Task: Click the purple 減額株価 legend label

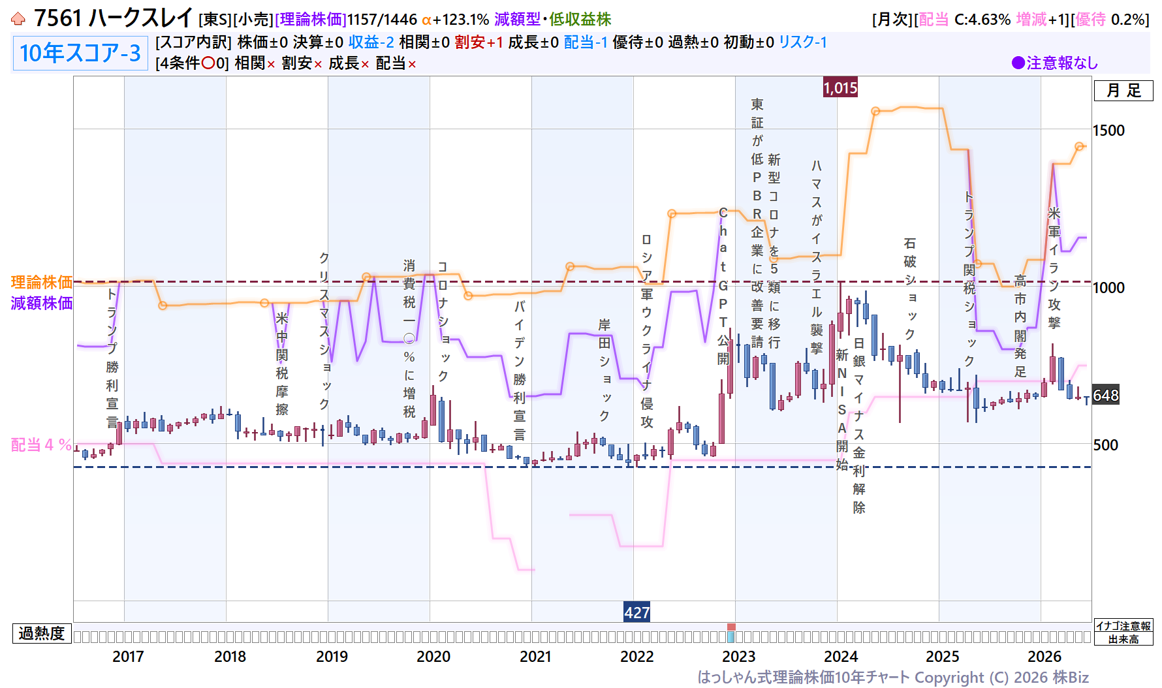Action: 42,303
